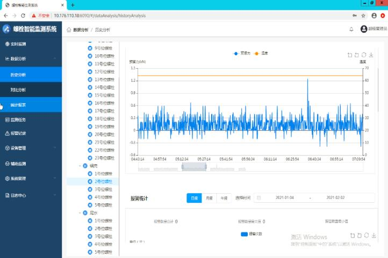Open the 对比分析 submenu item
Image resolution: width=388 pixels, height=258 pixels.
pyautogui.click(x=31, y=90)
